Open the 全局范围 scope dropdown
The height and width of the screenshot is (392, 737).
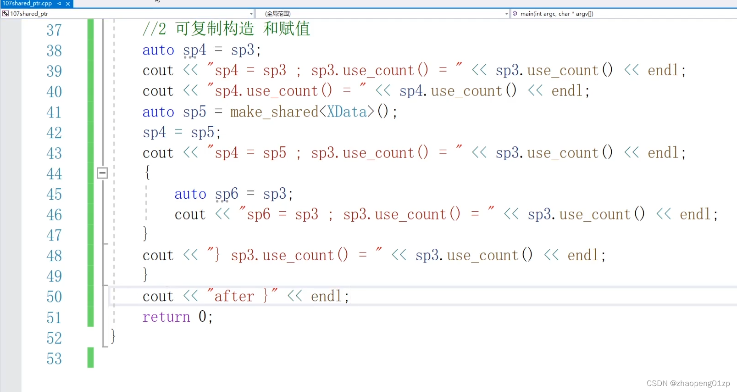(x=383, y=14)
